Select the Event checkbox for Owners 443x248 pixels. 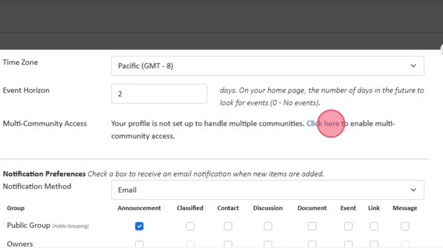[348, 245]
